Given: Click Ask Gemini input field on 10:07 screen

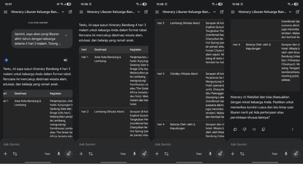Looking at the screenshot, I should click(x=30, y=144).
